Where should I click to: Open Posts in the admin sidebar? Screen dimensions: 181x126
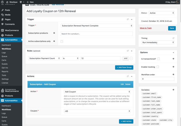pyautogui.click(x=7, y=10)
